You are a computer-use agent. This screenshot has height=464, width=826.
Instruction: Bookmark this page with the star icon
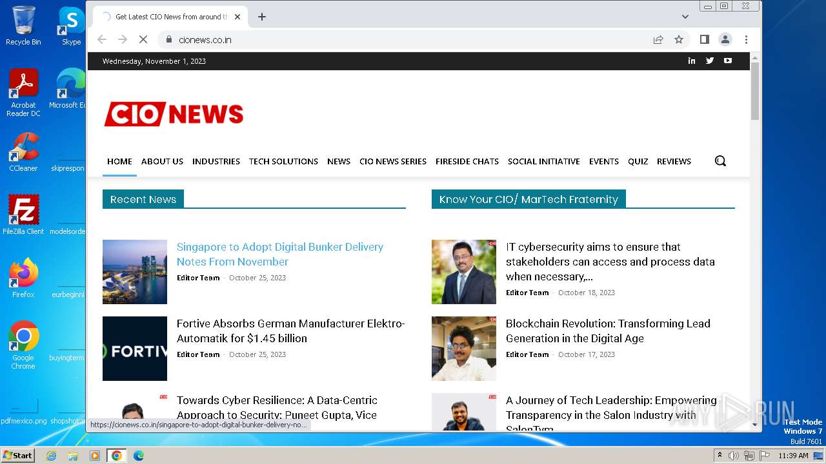(679, 39)
